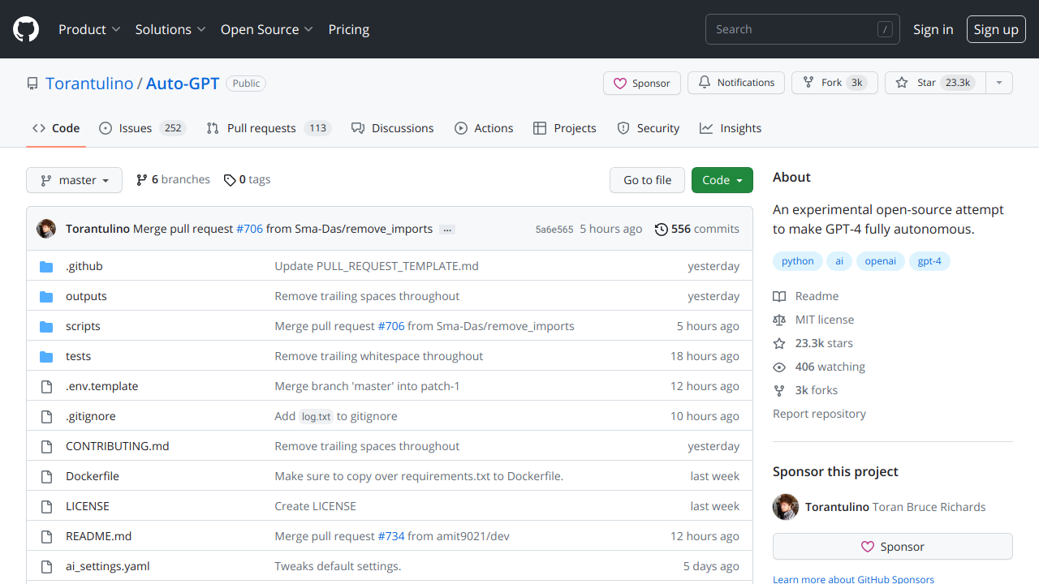1039x584 pixels.
Task: Open the MIT license link
Action: coord(813,320)
